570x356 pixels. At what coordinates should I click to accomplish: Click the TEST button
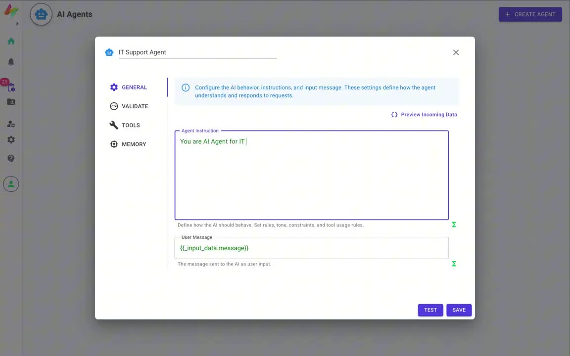pyautogui.click(x=430, y=310)
